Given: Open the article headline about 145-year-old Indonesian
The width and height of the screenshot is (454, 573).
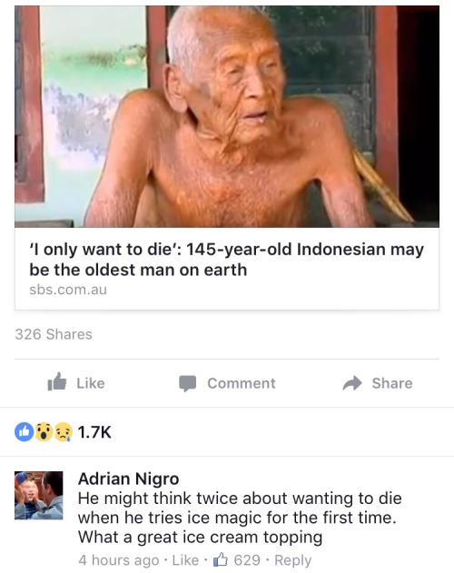Looking at the screenshot, I should (227, 260).
